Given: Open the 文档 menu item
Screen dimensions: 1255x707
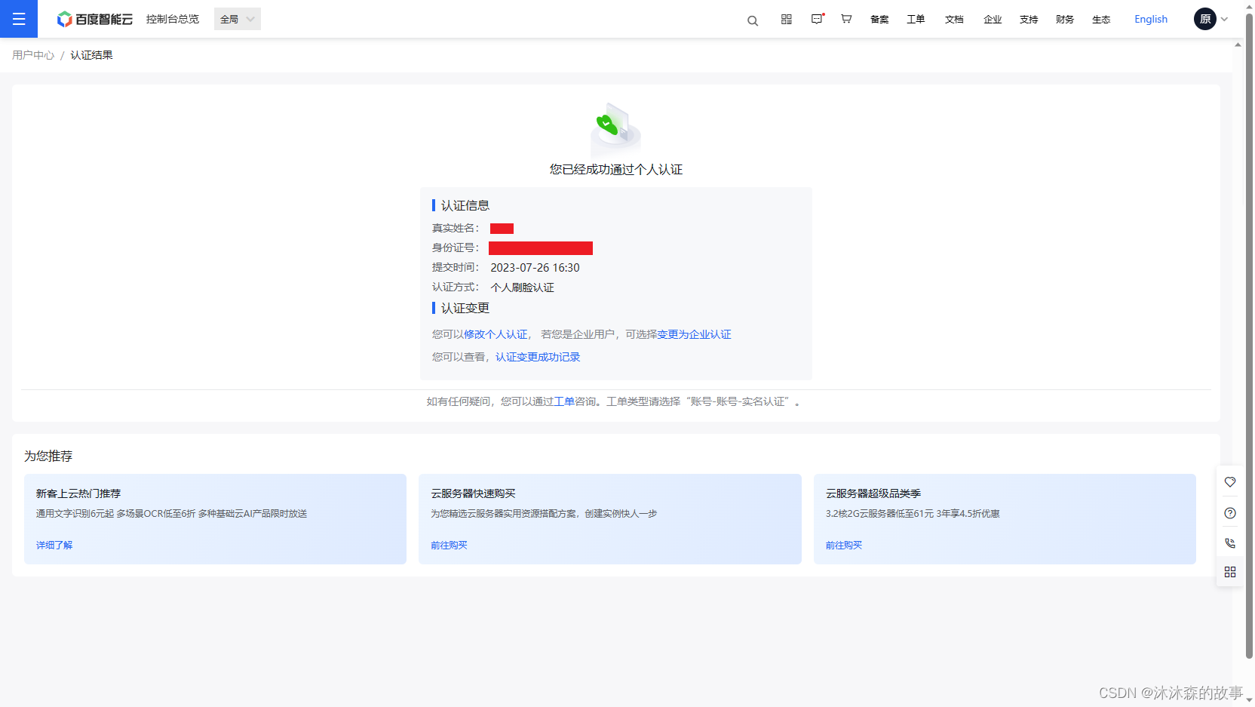Looking at the screenshot, I should pos(954,20).
